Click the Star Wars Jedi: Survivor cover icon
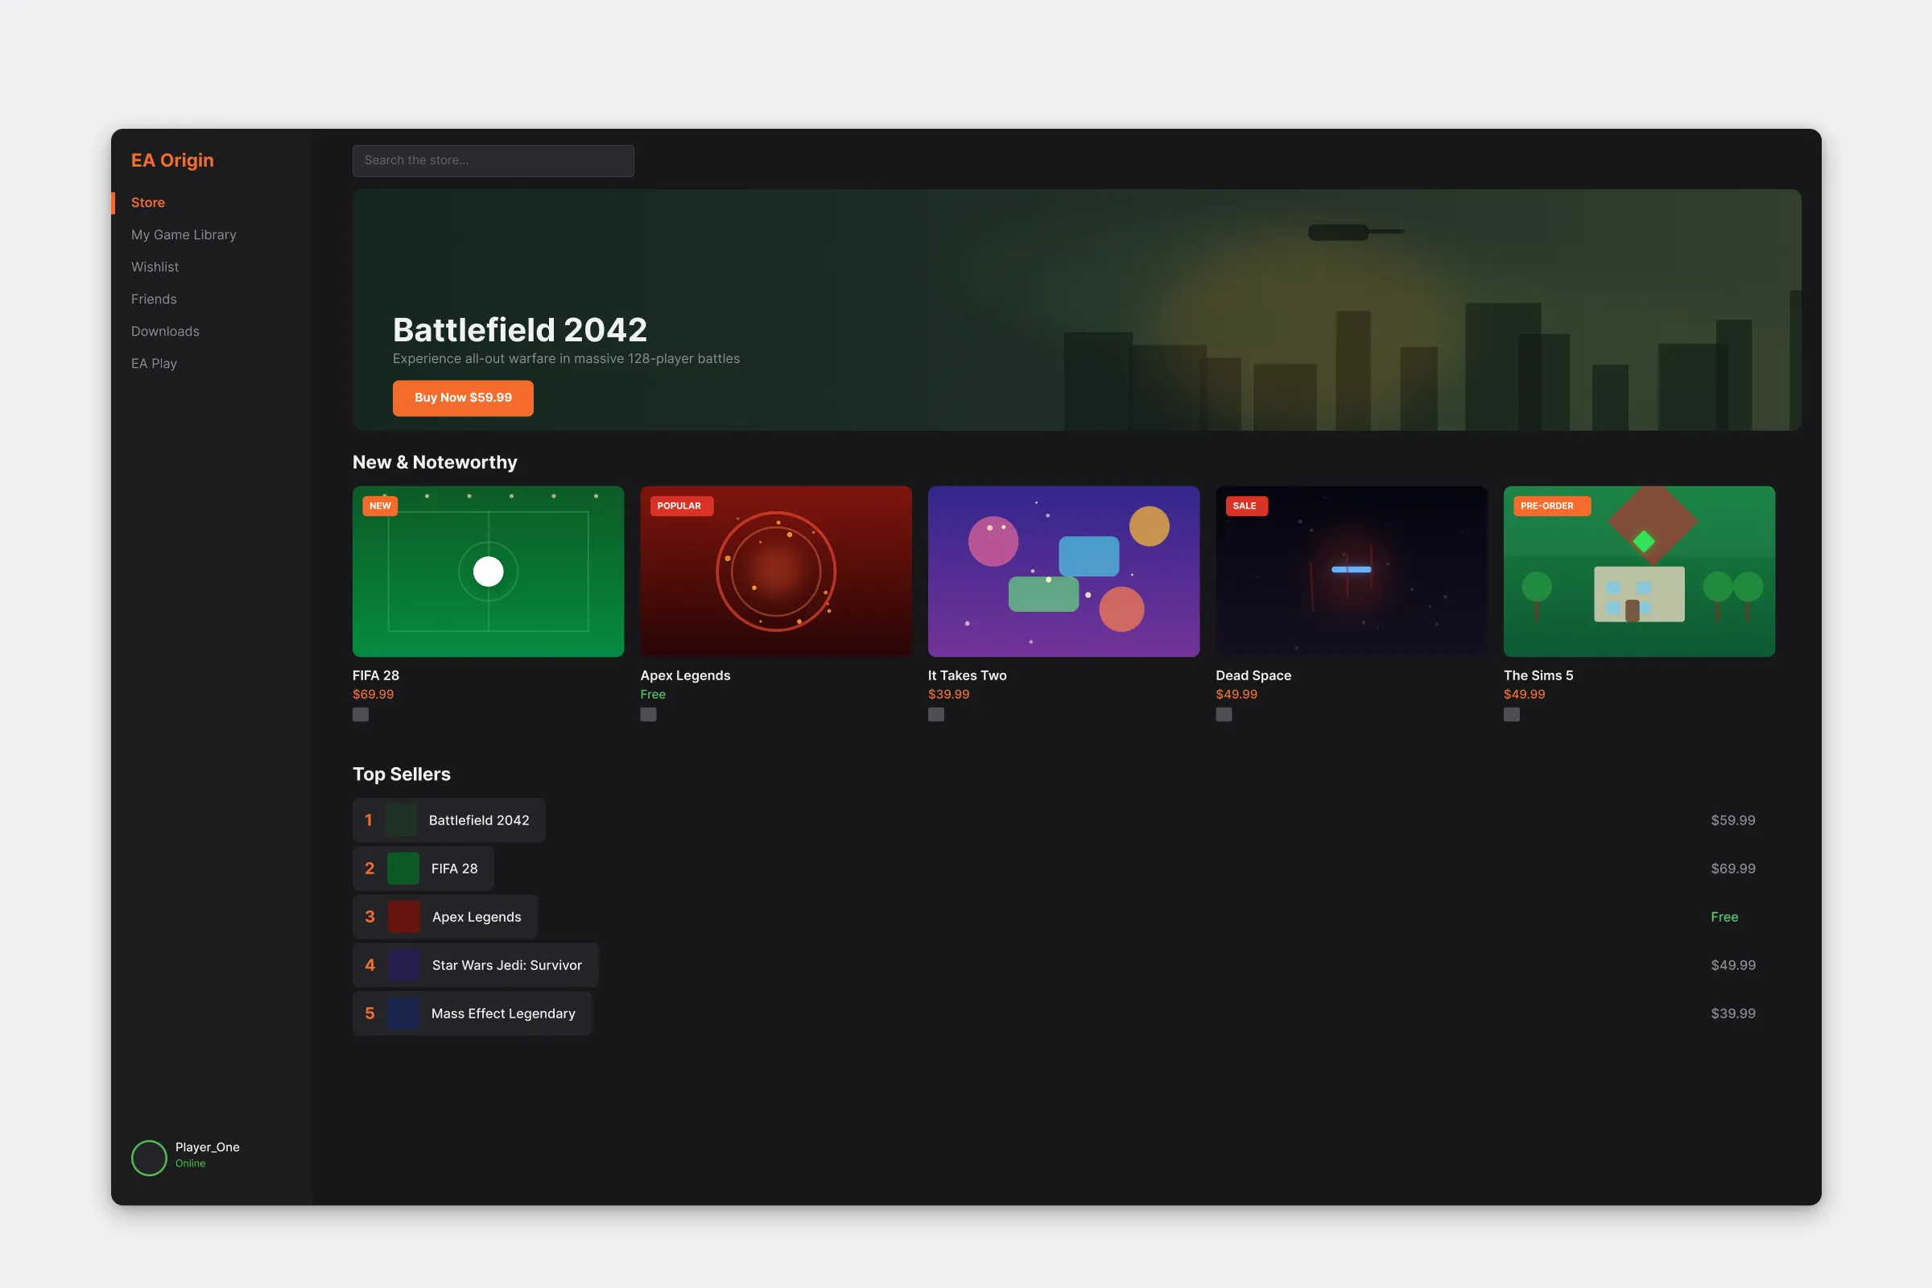 point(403,965)
